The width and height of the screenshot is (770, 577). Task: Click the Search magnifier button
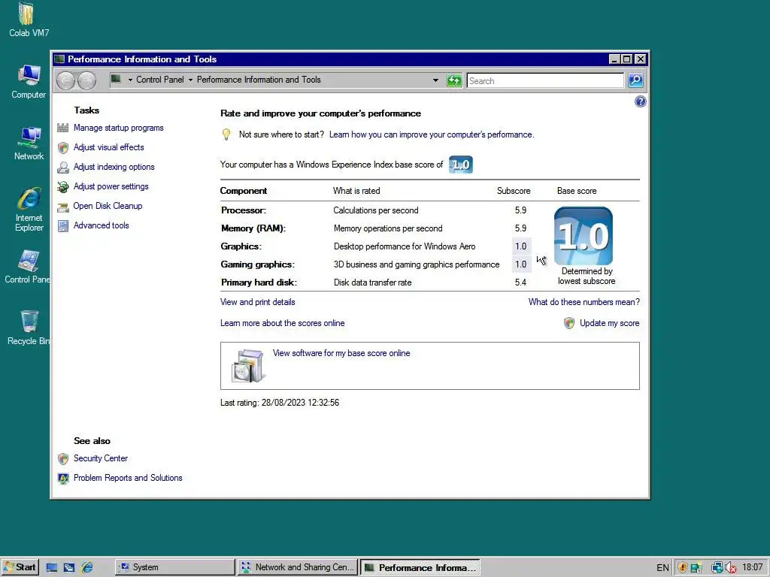pos(635,80)
